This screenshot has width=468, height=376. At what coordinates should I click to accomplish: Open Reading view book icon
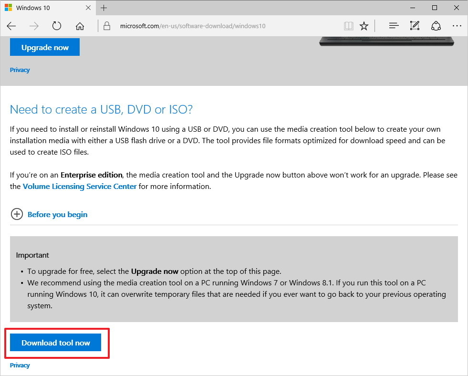point(348,26)
